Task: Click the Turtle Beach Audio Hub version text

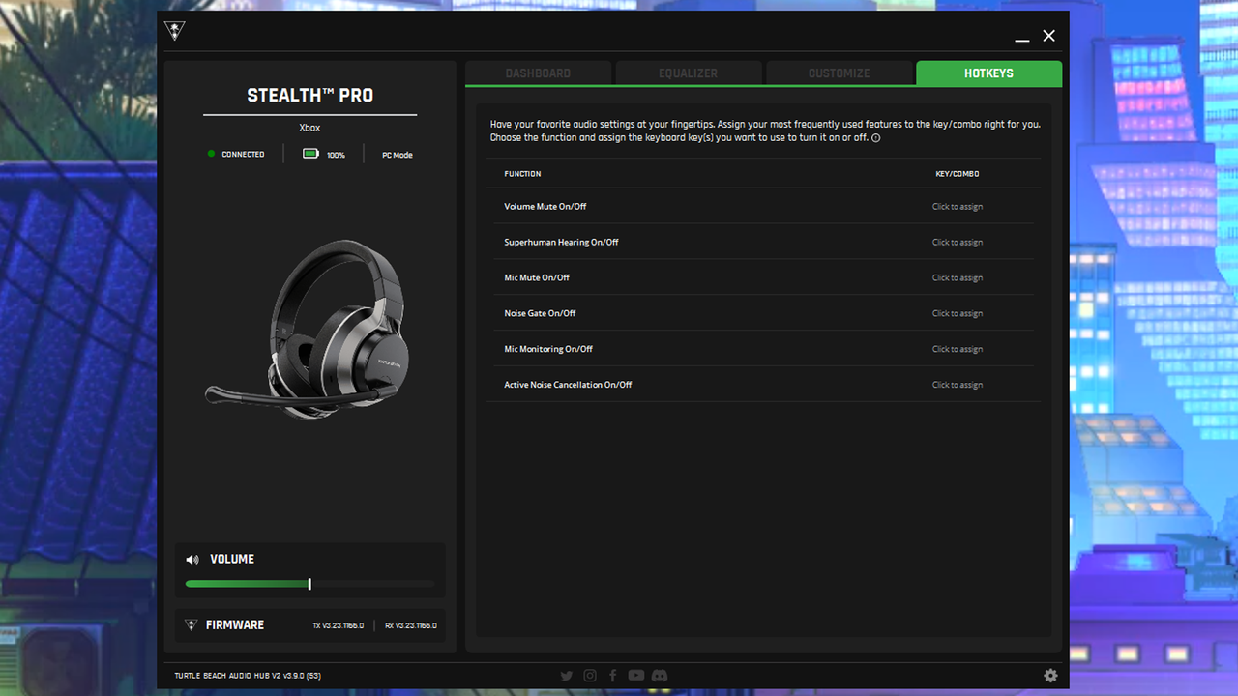Action: (248, 676)
